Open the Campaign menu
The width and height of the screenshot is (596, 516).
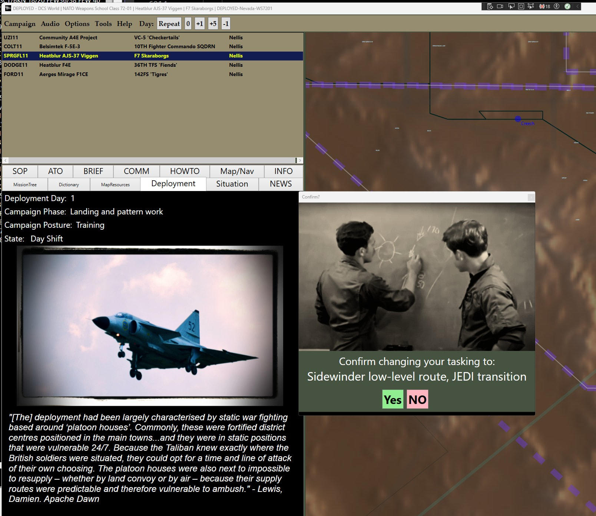(20, 24)
